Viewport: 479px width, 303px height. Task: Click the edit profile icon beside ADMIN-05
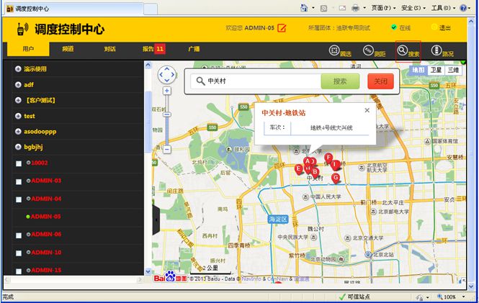pyautogui.click(x=282, y=28)
